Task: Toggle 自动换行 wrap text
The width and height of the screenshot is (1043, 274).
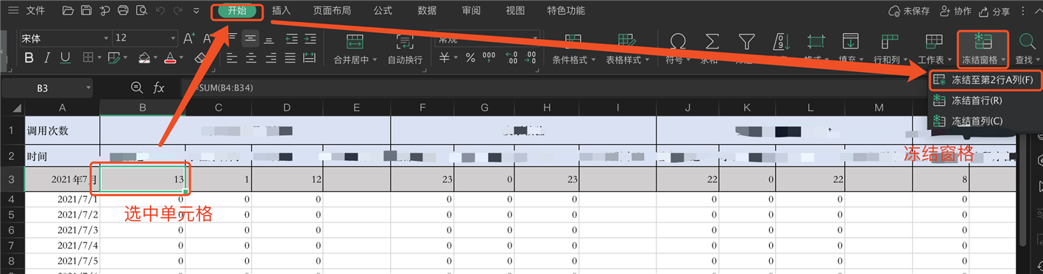Action: (405, 48)
